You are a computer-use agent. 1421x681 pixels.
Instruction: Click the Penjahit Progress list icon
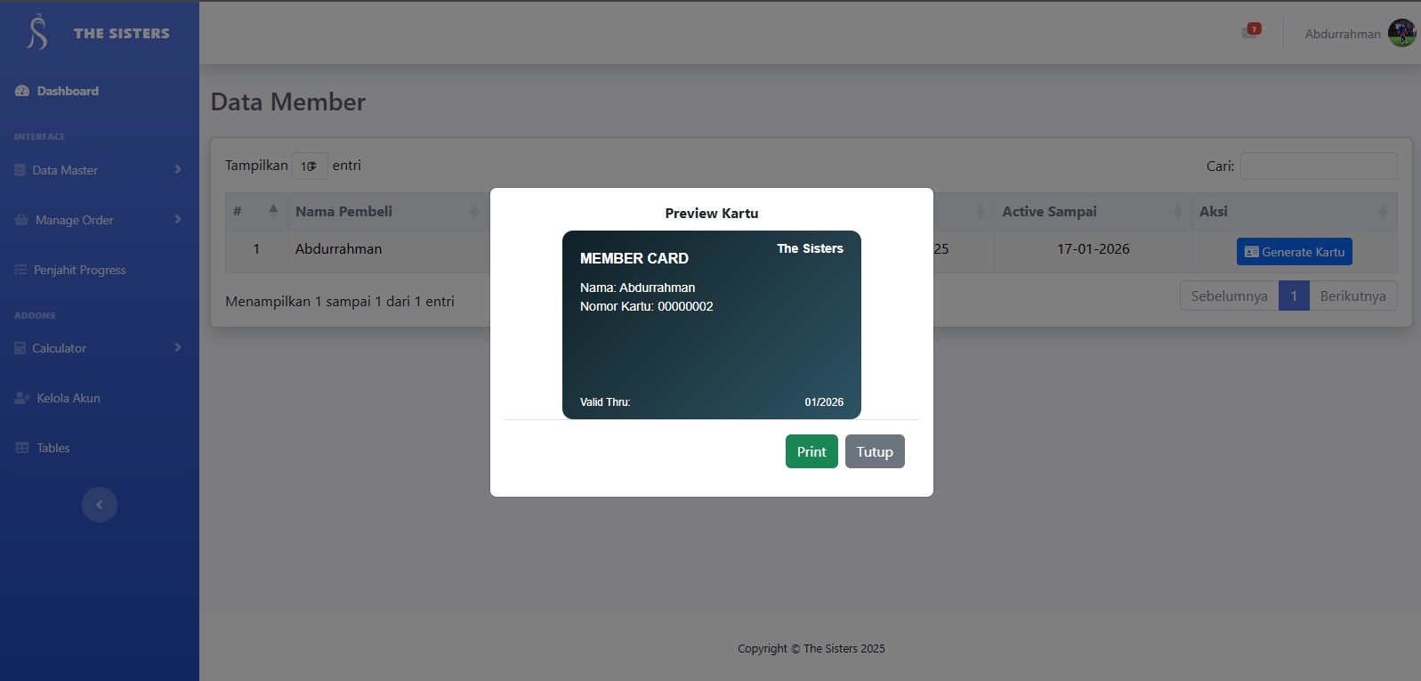pos(20,270)
